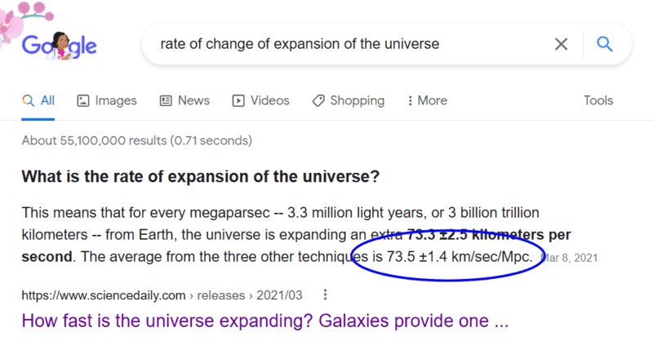Image resolution: width=653 pixels, height=341 pixels.
Task: Open the Shopping results tab
Action: pyautogui.click(x=357, y=101)
